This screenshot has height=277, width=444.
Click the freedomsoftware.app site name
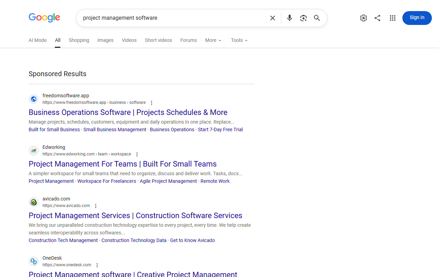tap(66, 96)
